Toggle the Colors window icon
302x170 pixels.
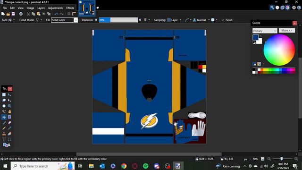[287, 8]
